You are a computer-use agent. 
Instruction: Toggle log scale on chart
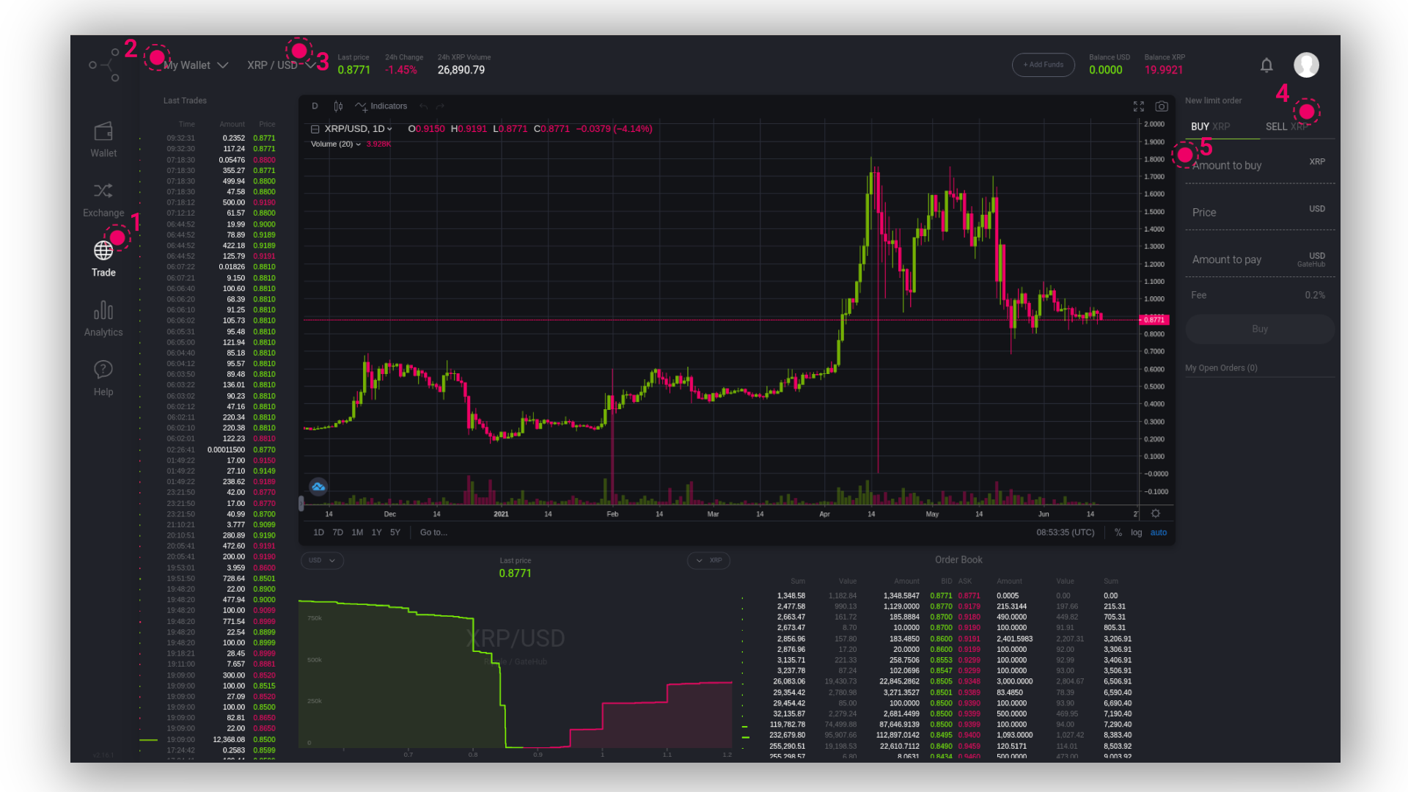(1136, 533)
